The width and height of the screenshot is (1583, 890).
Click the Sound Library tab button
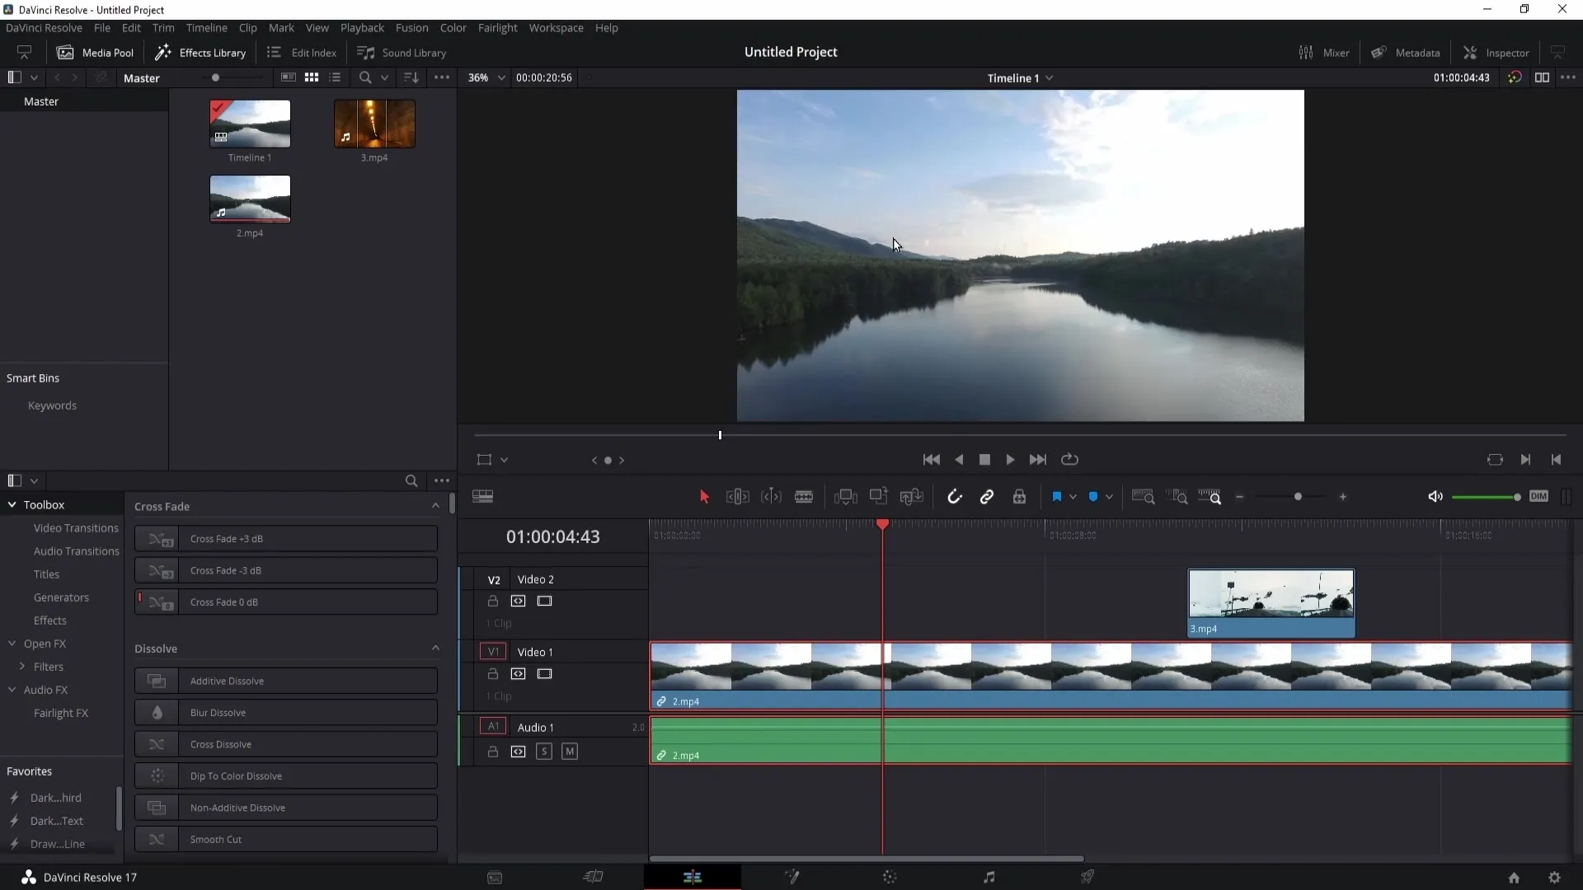(x=403, y=52)
